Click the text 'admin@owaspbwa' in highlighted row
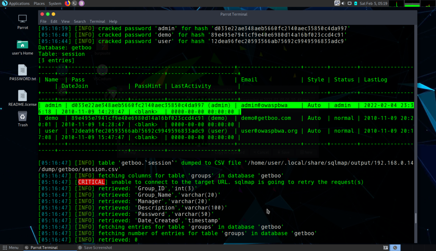436x251 pixels. click(x=264, y=105)
